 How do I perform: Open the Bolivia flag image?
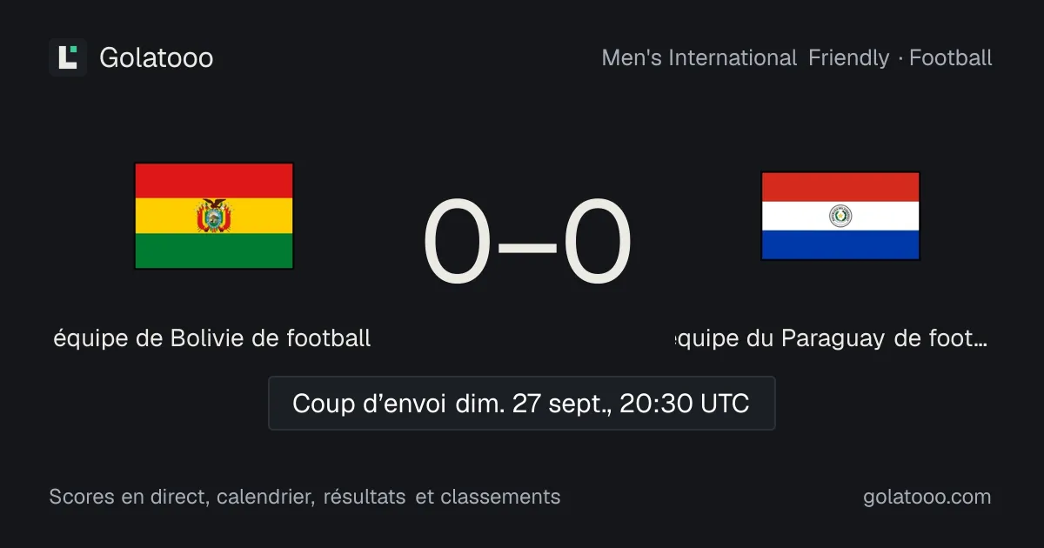pyautogui.click(x=214, y=216)
